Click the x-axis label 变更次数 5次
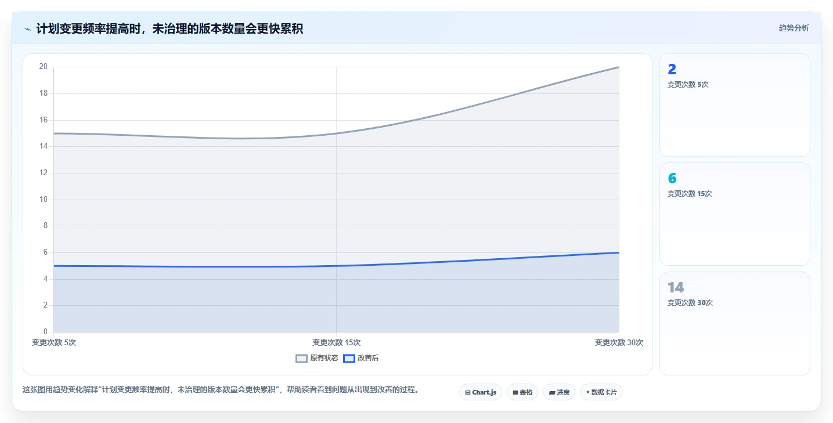833x423 pixels. pos(54,342)
